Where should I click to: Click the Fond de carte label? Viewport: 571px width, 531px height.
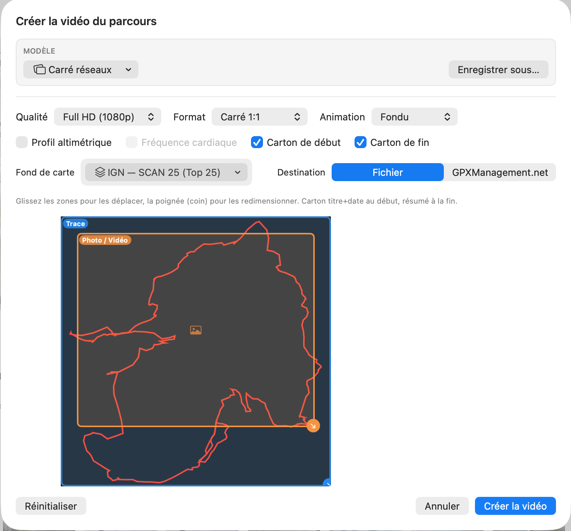[45, 172]
